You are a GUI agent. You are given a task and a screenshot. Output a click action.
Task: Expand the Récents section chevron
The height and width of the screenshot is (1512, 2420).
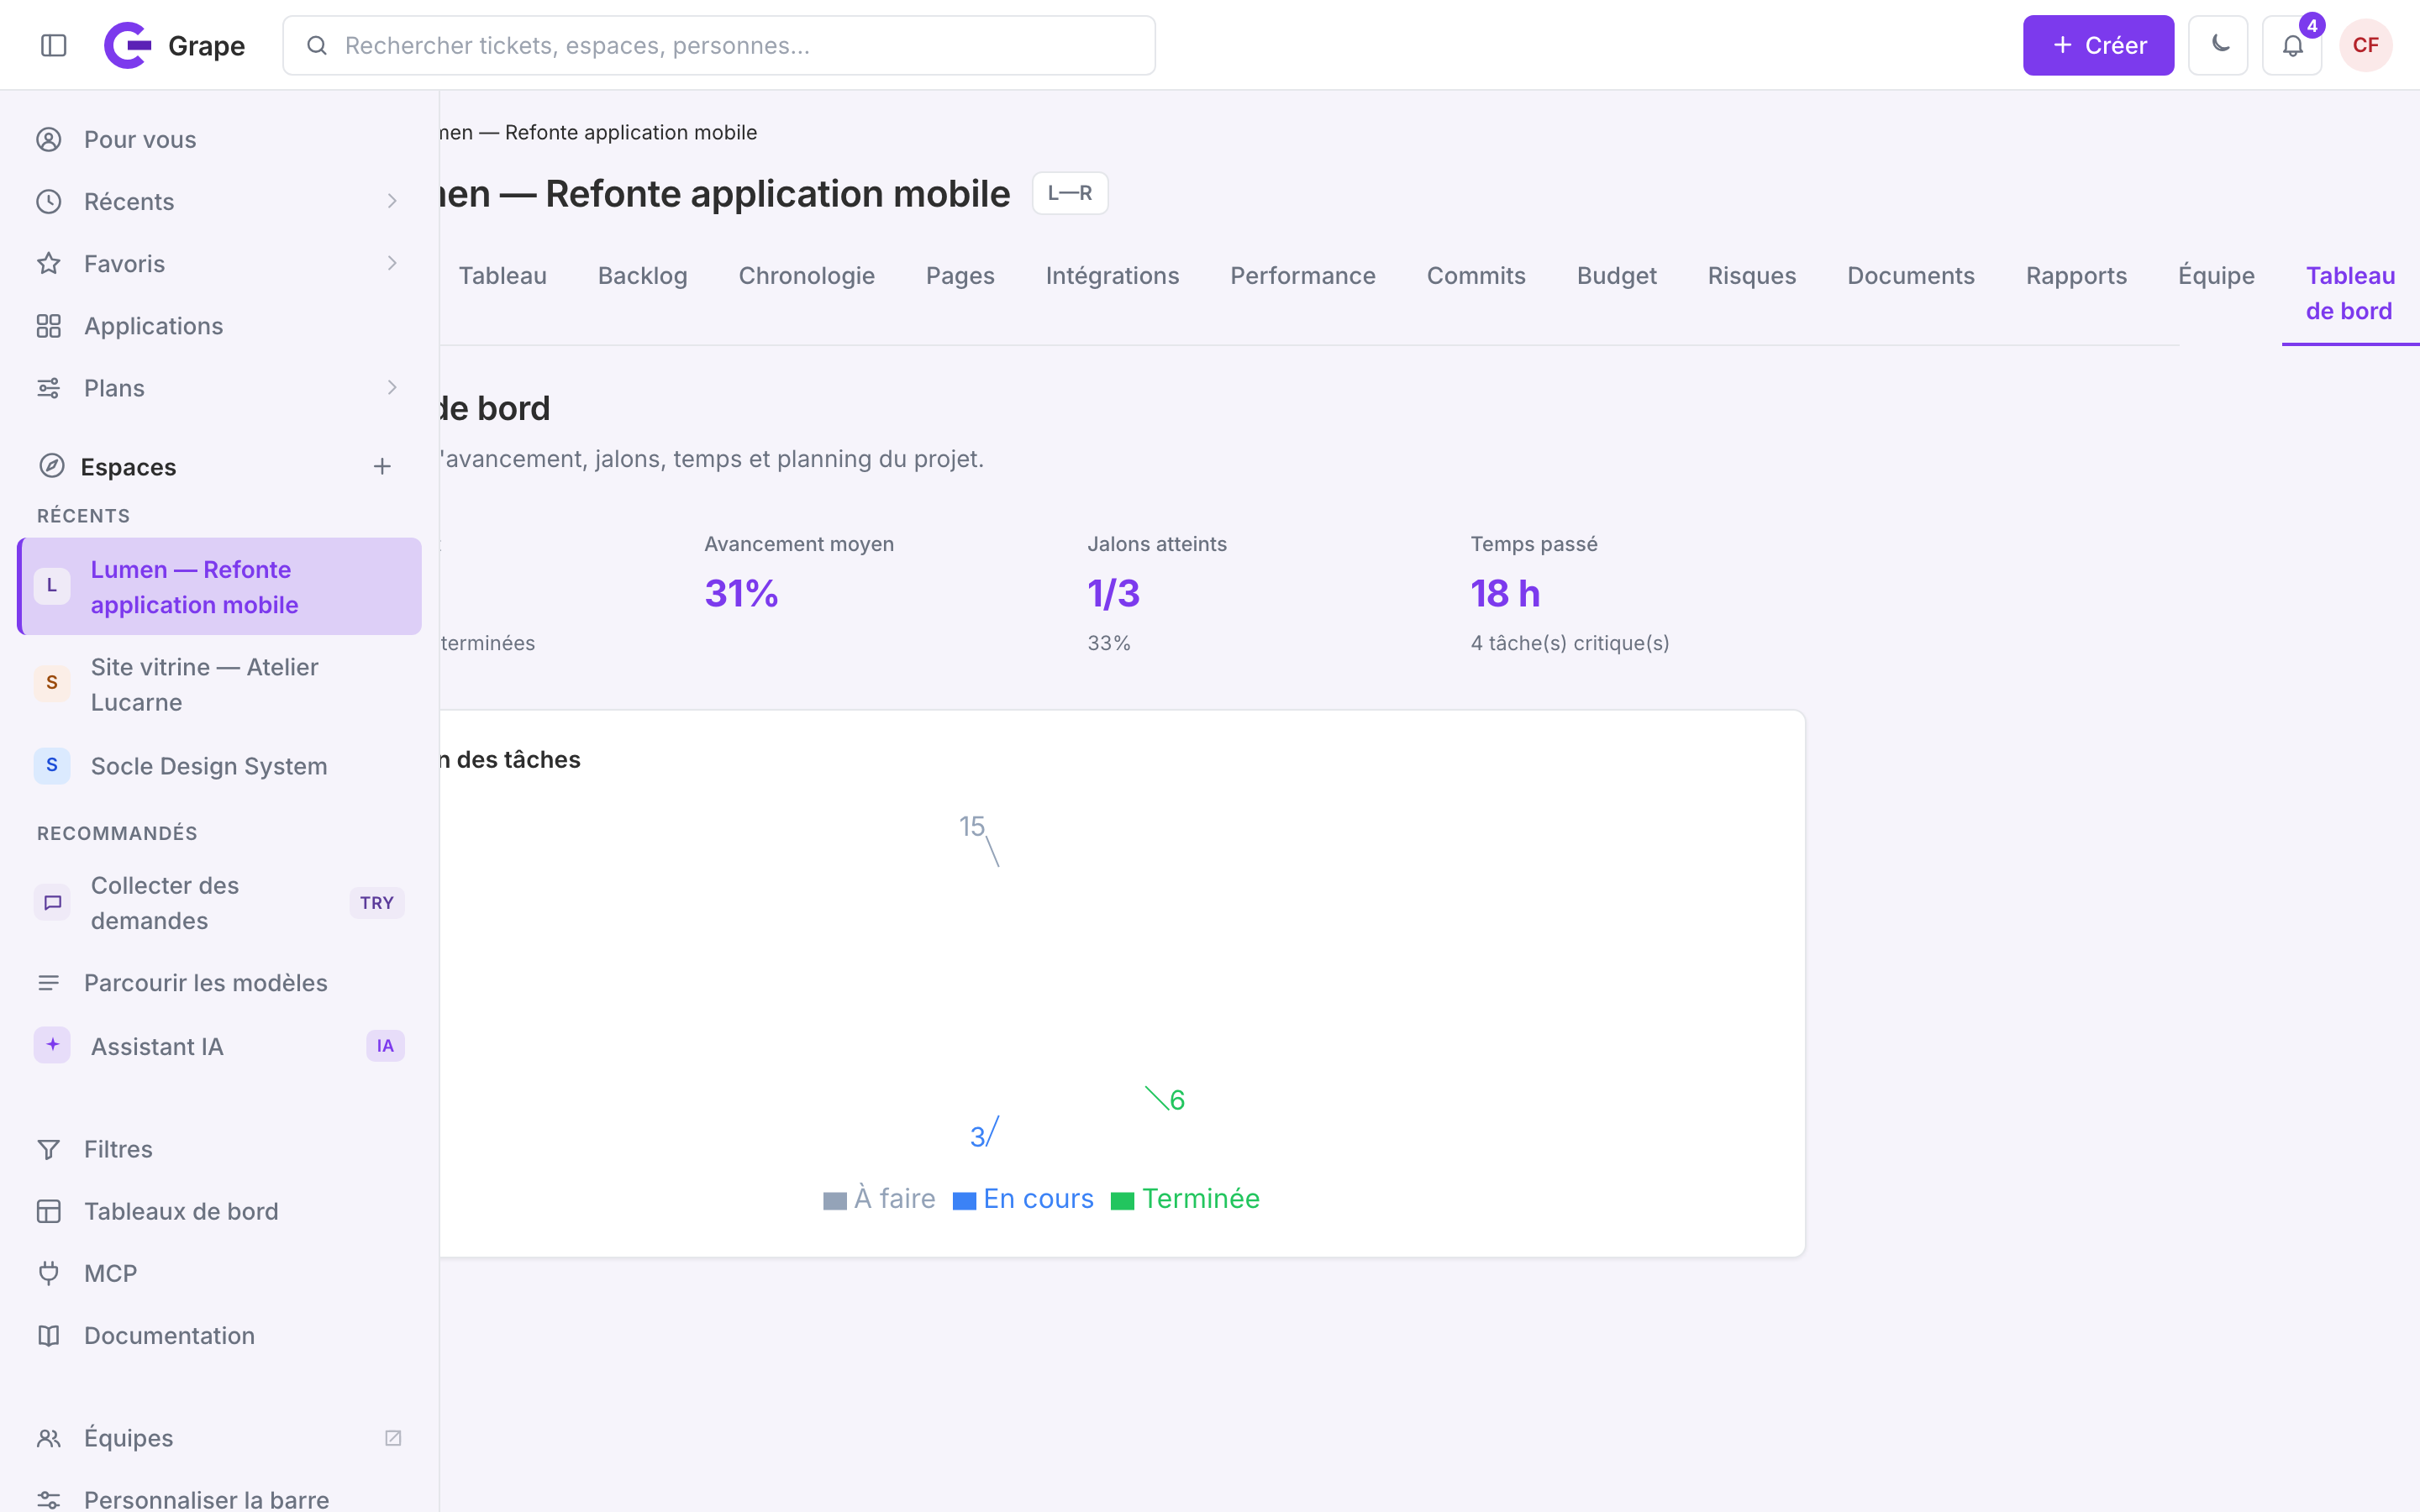[x=392, y=201]
